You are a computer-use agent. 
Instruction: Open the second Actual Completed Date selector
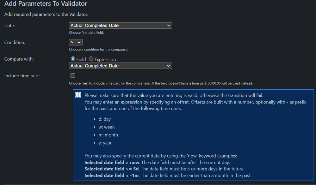click(x=120, y=66)
